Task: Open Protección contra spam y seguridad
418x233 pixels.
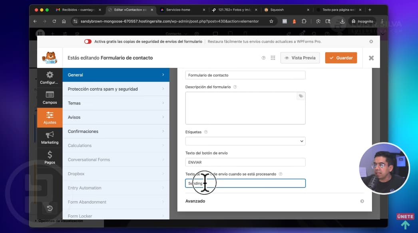Action: click(116, 89)
